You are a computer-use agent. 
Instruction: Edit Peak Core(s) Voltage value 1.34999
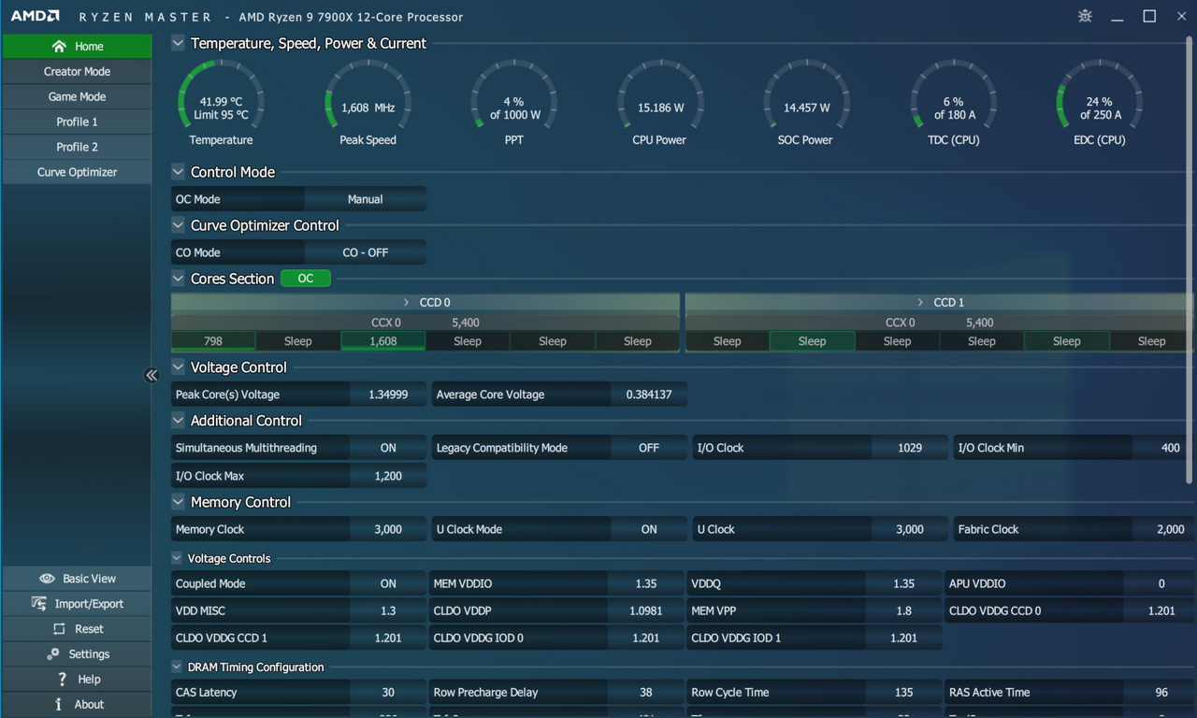pyautogui.click(x=388, y=395)
